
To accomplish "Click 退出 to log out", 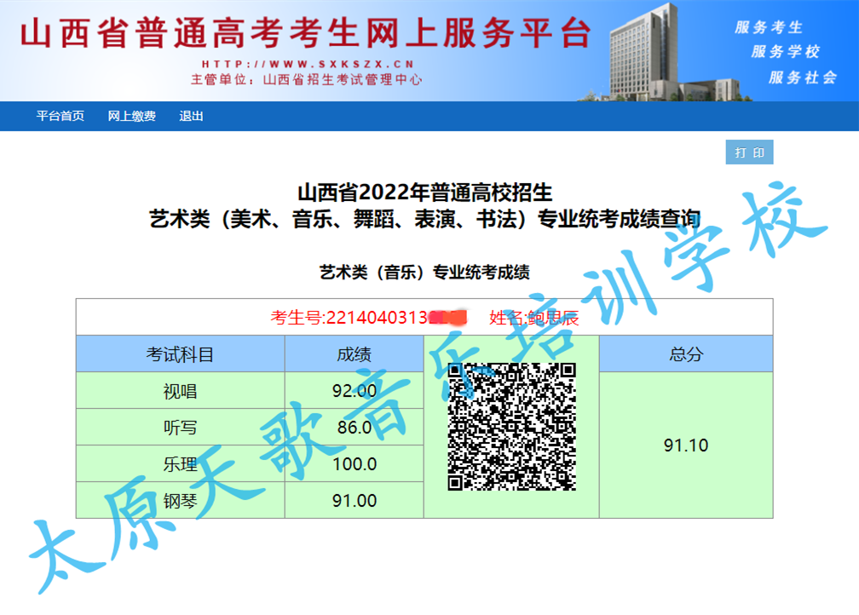I will point(191,116).
